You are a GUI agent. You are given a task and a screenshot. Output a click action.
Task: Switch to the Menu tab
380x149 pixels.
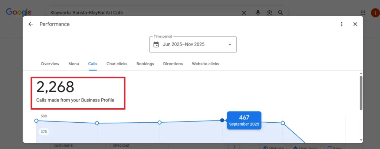(74, 64)
